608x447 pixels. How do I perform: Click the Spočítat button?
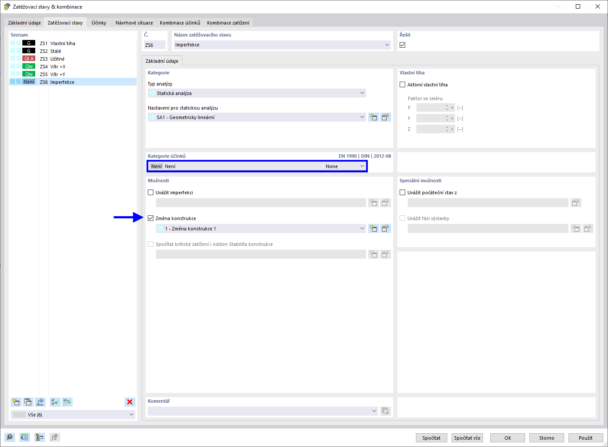431,438
